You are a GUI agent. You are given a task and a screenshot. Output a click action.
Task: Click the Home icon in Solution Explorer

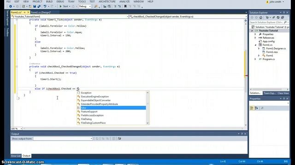tap(261, 17)
